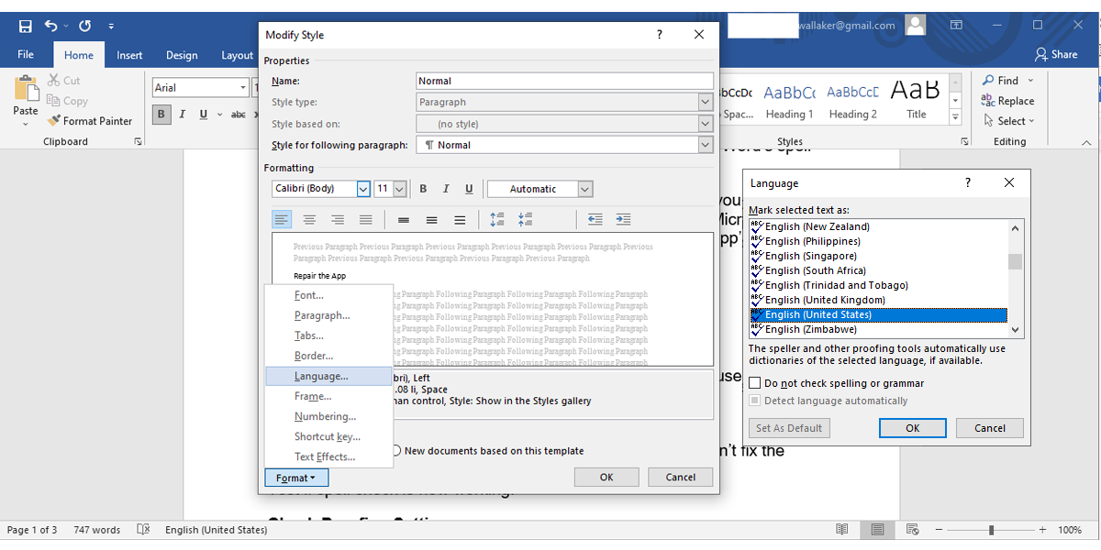Image resolution: width=1101 pixels, height=550 pixels.
Task: Click the Save icon in title bar
Action: tap(26, 26)
